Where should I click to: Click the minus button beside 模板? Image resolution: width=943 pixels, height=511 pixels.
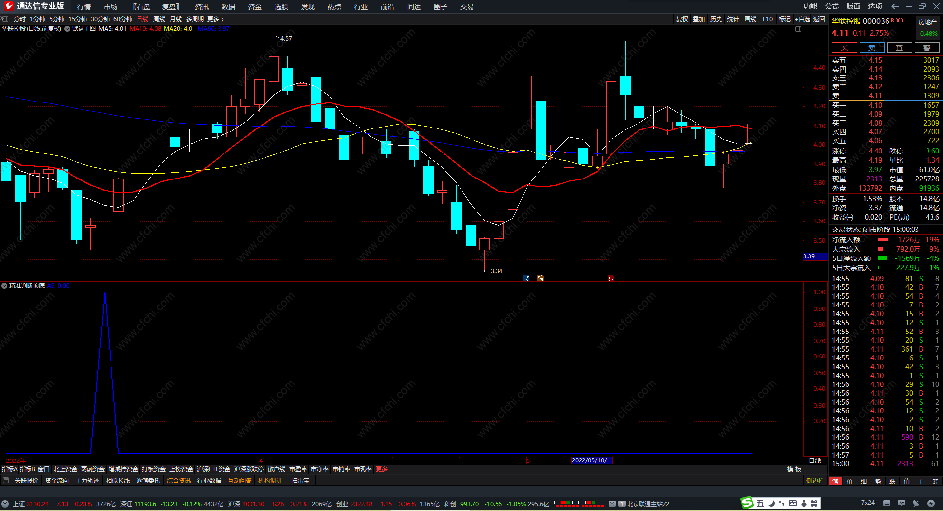coord(821,469)
